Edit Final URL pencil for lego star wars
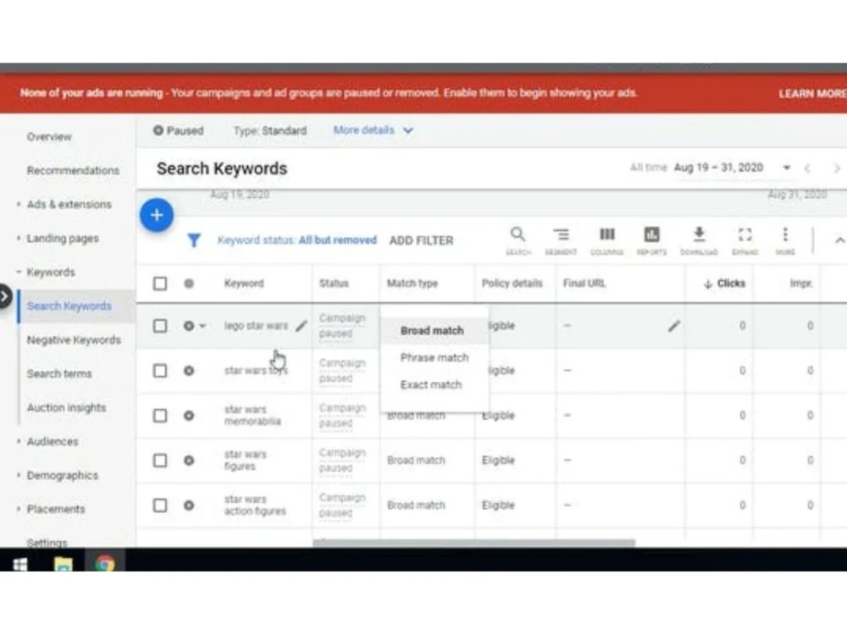The height and width of the screenshot is (635, 847). pos(673,326)
